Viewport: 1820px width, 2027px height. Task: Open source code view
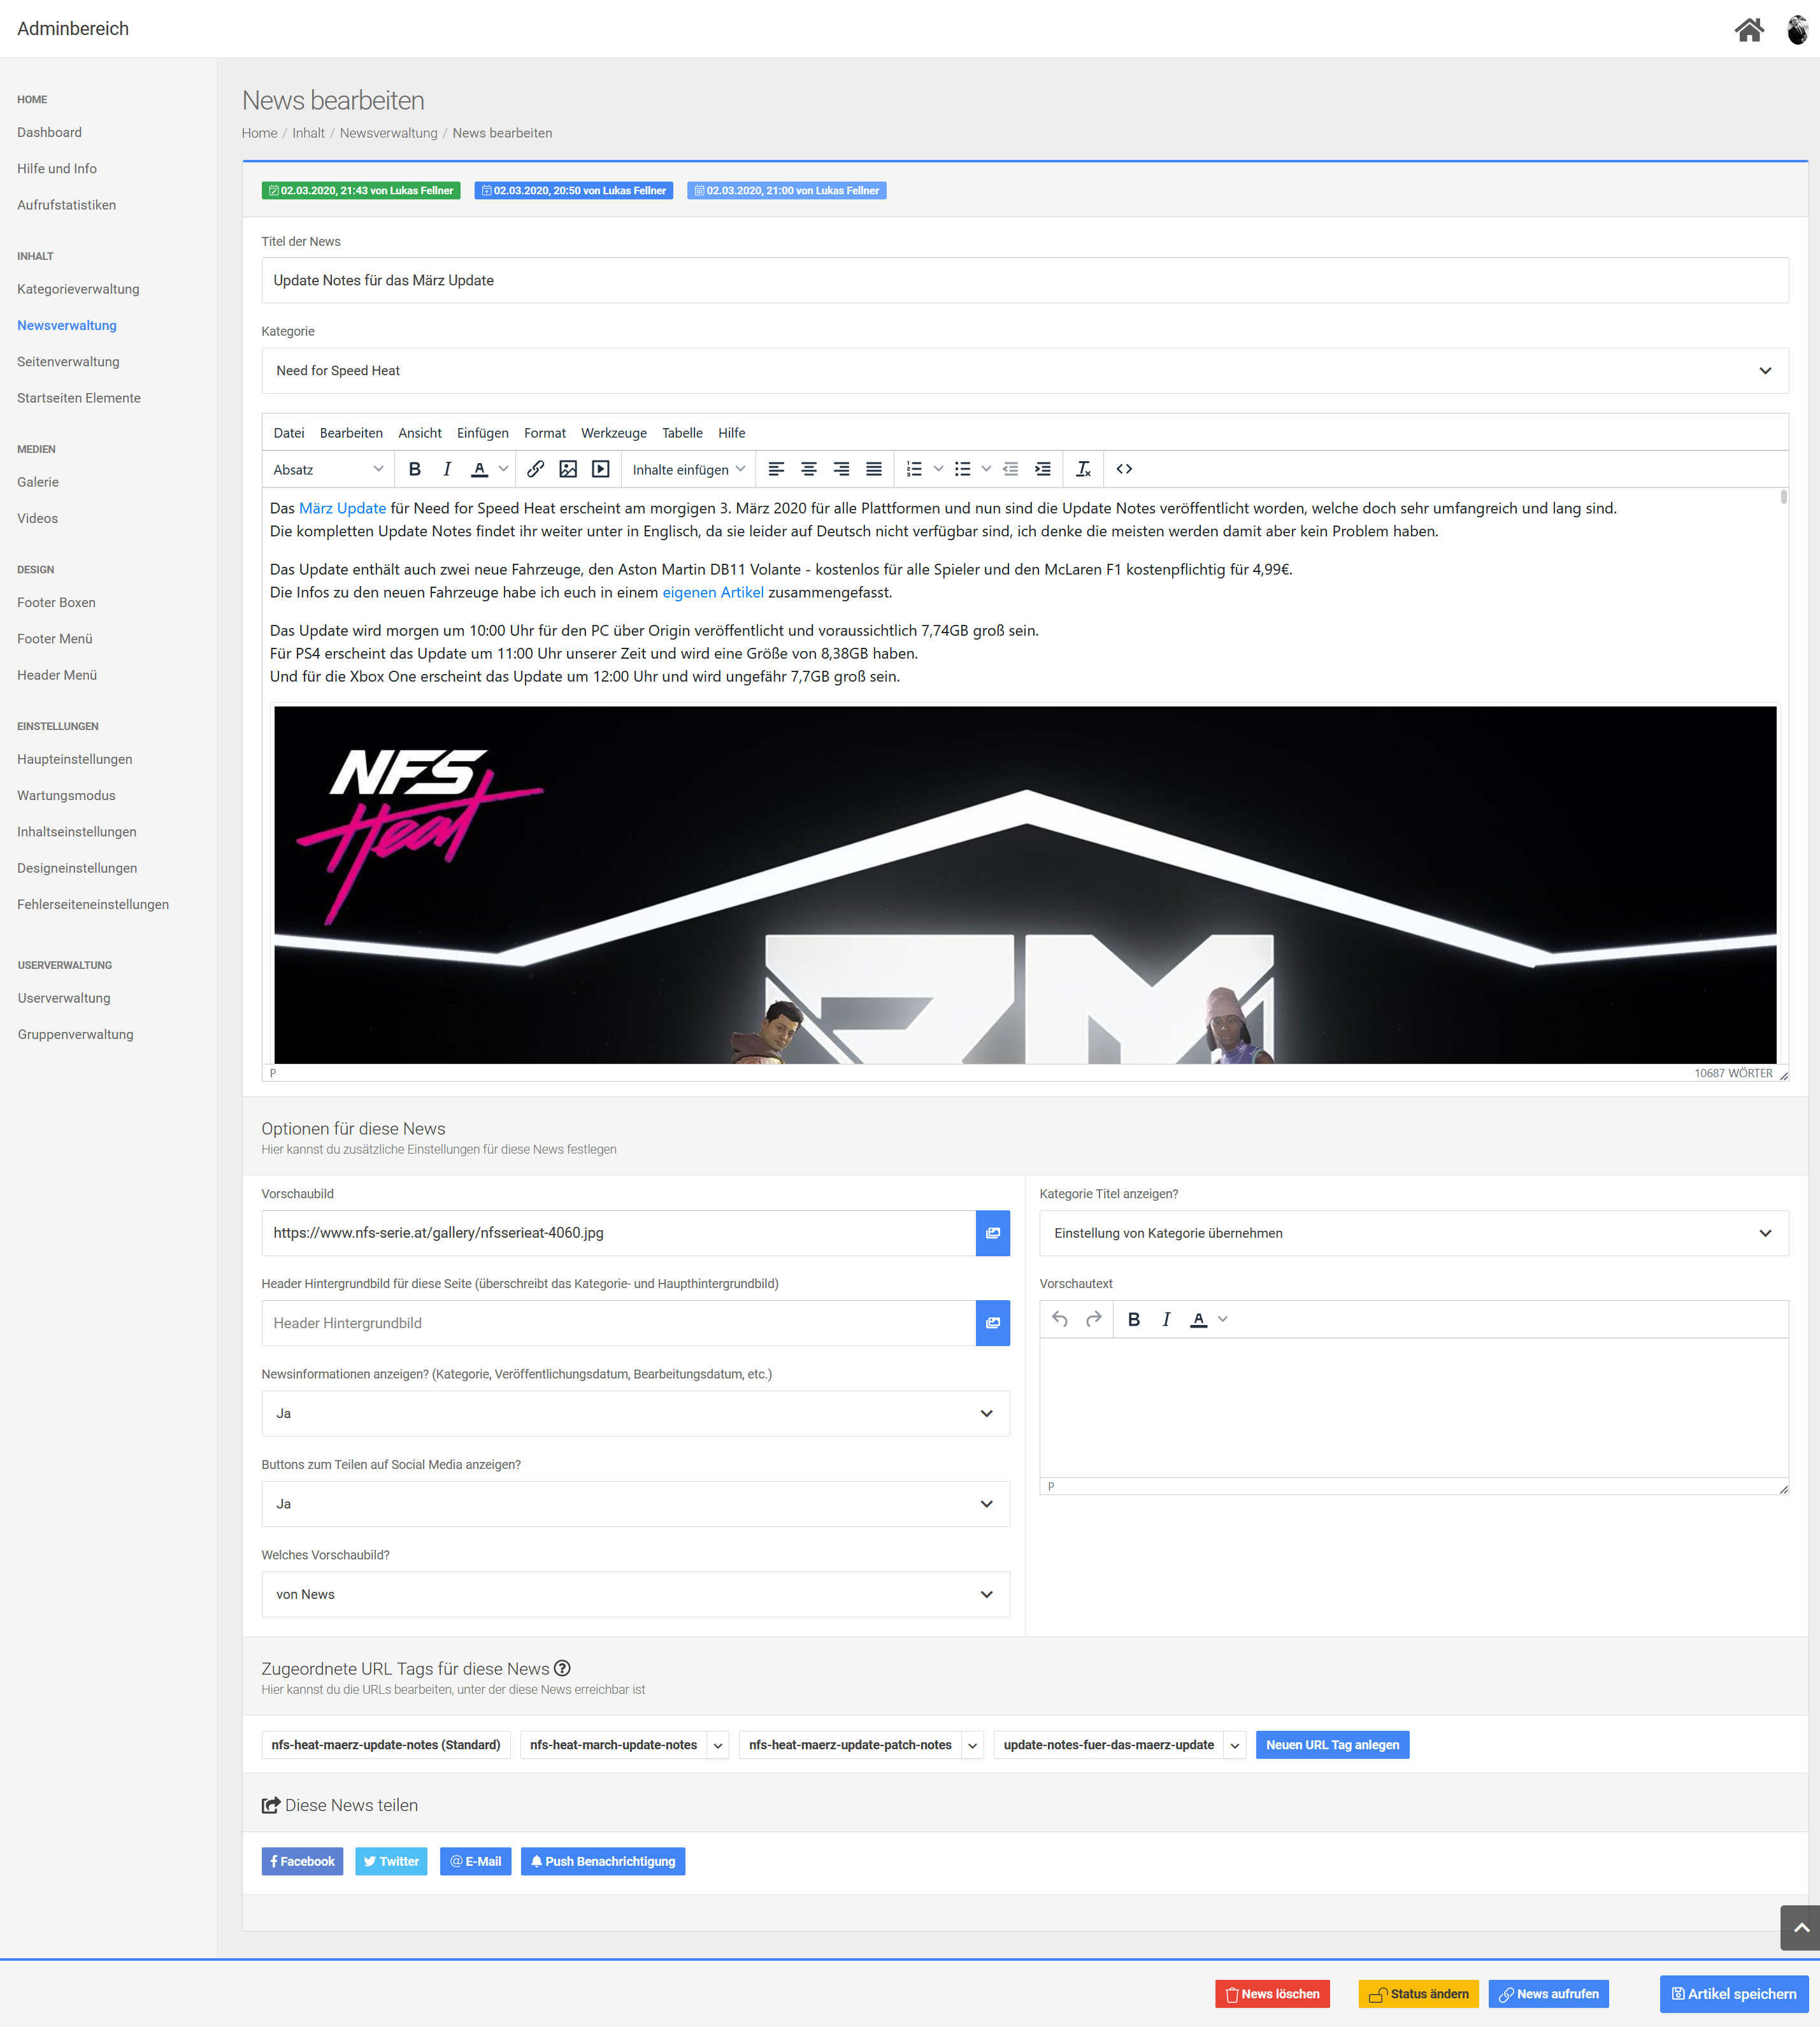pos(1124,469)
